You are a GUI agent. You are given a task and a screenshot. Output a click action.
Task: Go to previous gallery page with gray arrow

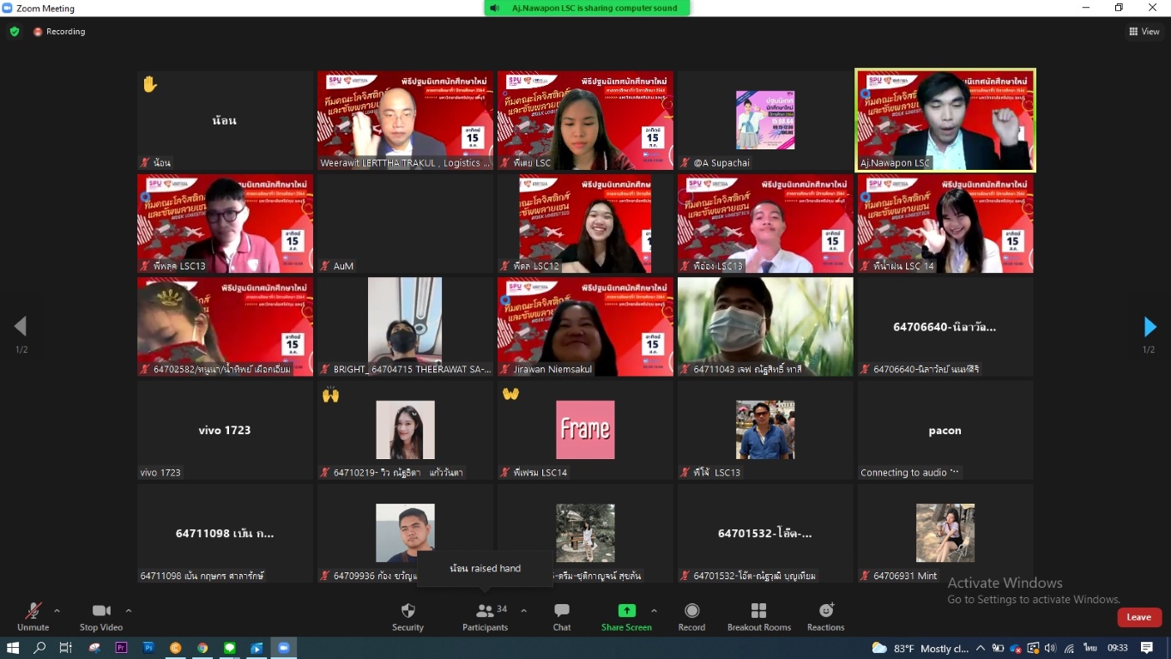(x=21, y=327)
